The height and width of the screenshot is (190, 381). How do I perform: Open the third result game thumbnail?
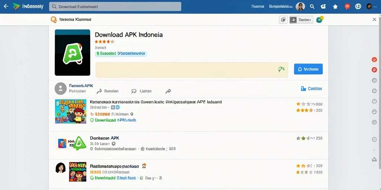[78, 172]
